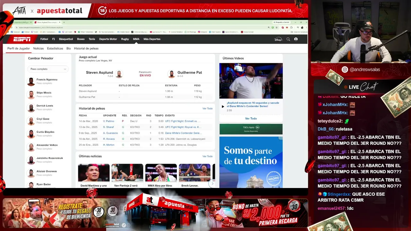Open the Todos los marcadores folder
Viewport: 411px width, 231px height.
299,32
